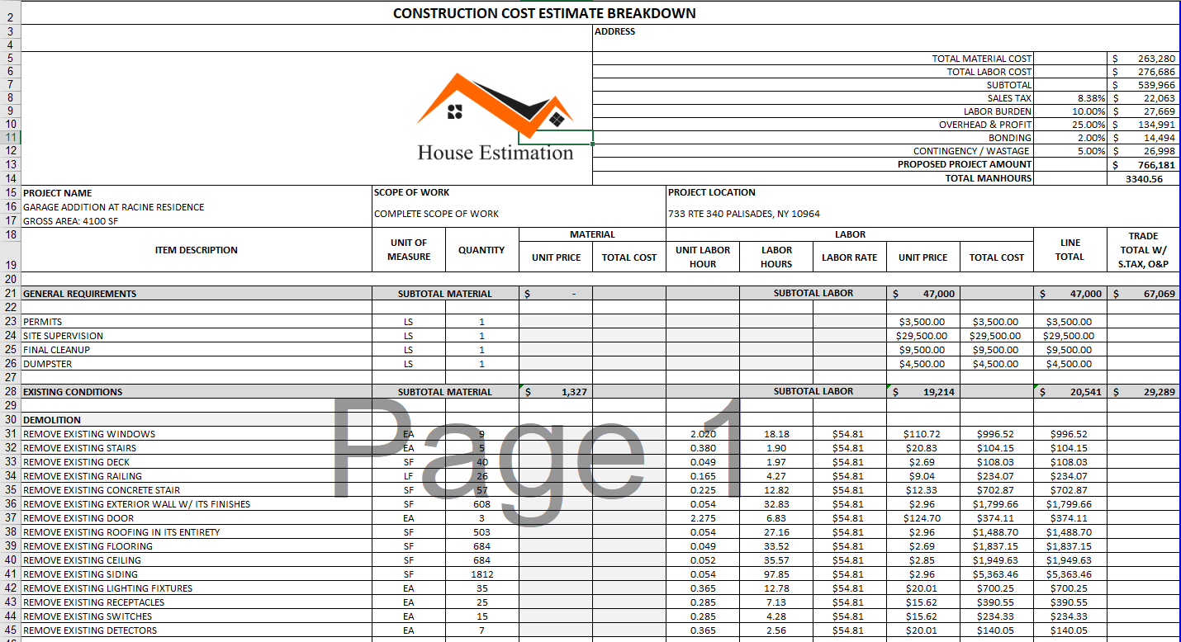Click the House Estimation logo image
The width and height of the screenshot is (1181, 642).
[x=494, y=117]
